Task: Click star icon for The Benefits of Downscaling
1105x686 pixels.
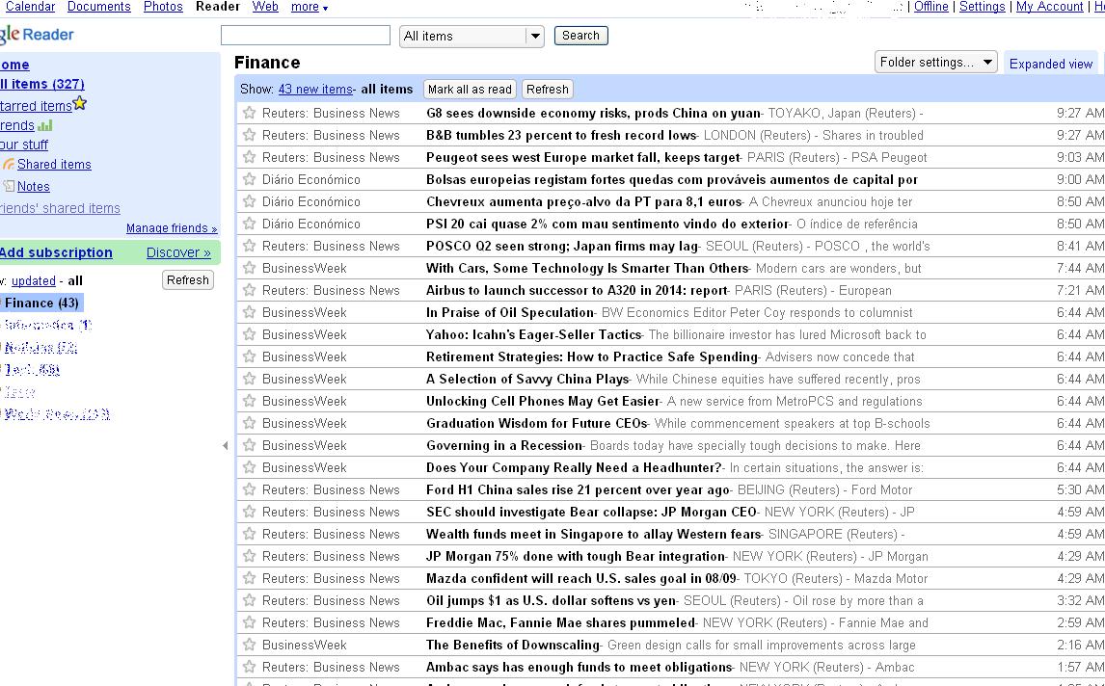Action: tap(249, 646)
